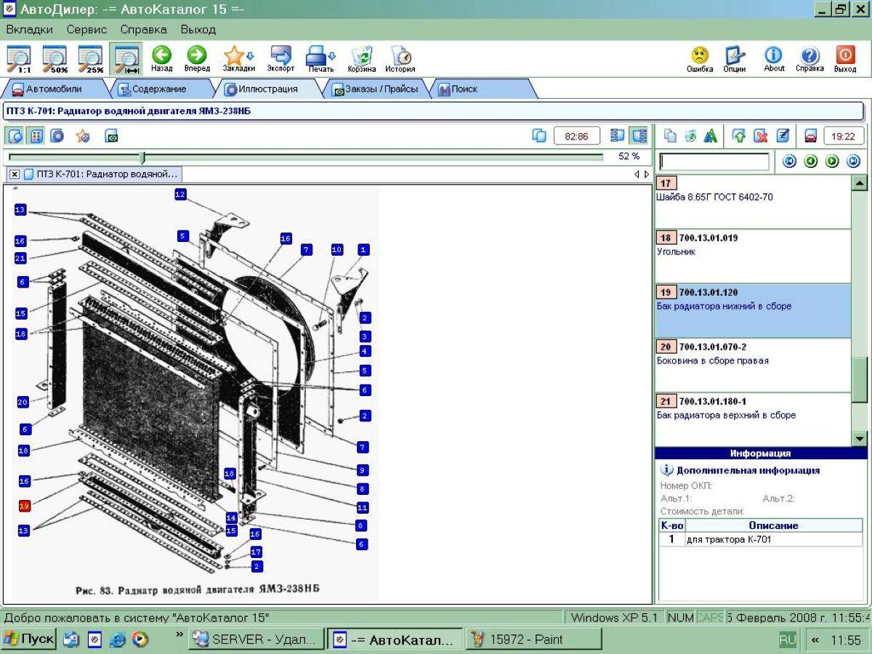Switch to the Содержание tab
Image resolution: width=872 pixels, height=654 pixels.
159,89
